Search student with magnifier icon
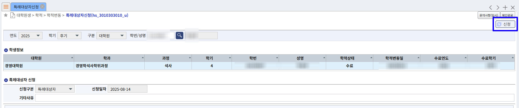Viewport: 519px width, 108px height. point(179,35)
